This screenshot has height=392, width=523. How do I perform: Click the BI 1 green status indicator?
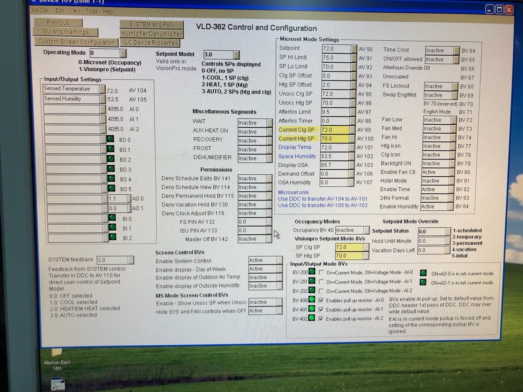[112, 228]
